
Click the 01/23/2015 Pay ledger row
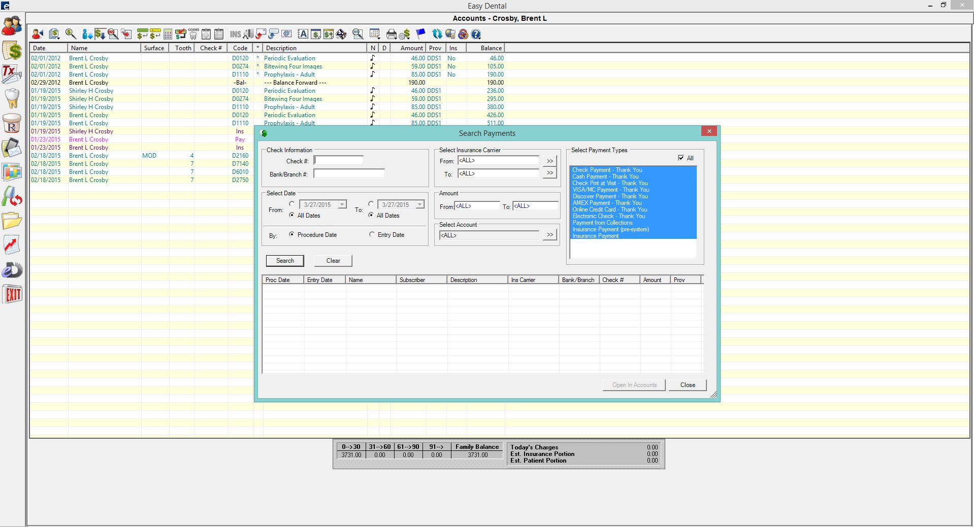(142, 139)
